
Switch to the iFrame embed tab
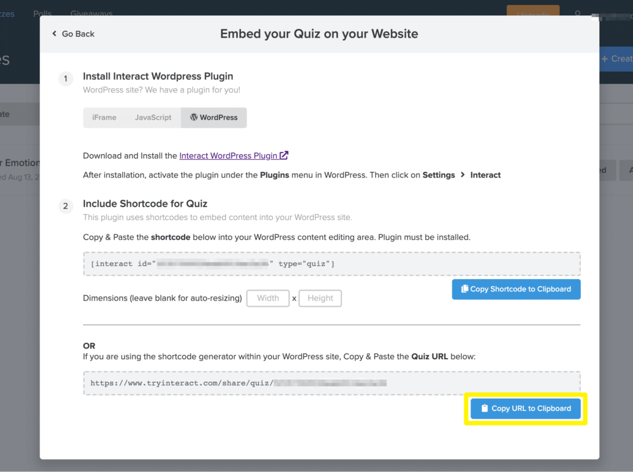[x=104, y=117]
